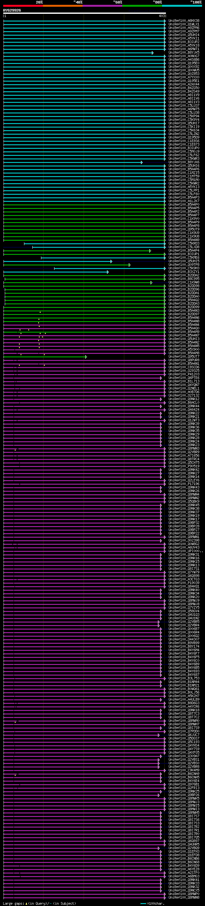This screenshot has width=205, height=906.
Task: Select the UniRef100_P41203 label
Action: (184, 374)
